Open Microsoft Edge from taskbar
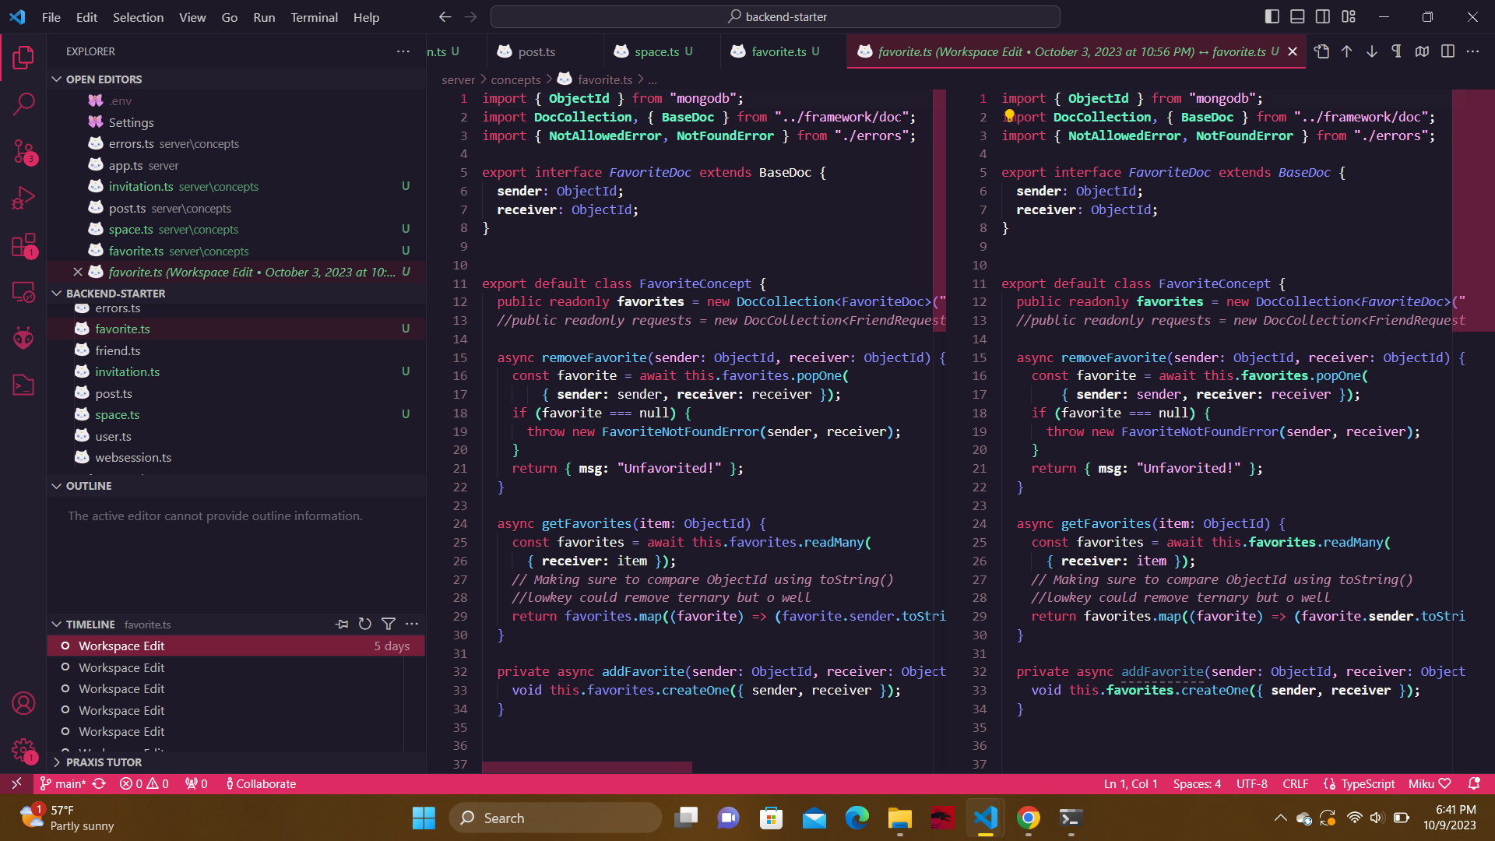This screenshot has width=1495, height=841. pyautogui.click(x=857, y=818)
